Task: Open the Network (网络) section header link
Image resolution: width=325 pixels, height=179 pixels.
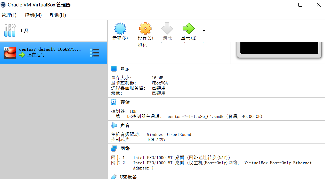Action: (125, 149)
